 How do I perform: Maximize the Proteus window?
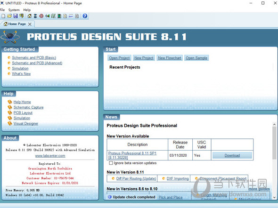pos(263,3)
